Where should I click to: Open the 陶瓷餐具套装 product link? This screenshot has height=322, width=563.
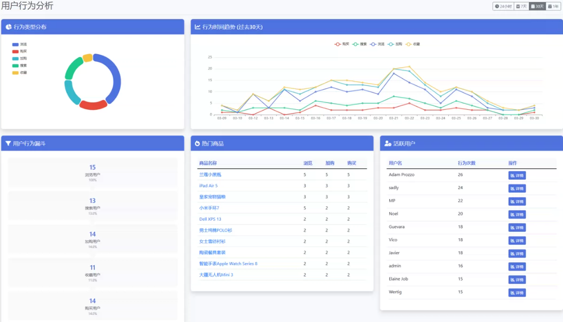[x=212, y=252]
